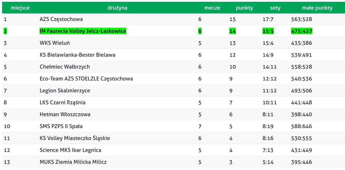The height and width of the screenshot is (170, 345).
Task: Select MUKS Ziemia Milicka Milicz
Action: 73,162
